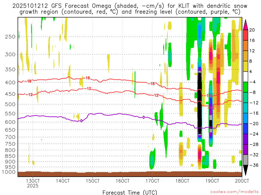261x195 pixels.
Task: Click the purple 0 freezing-level label near 170CT
Action: (x=143, y=117)
